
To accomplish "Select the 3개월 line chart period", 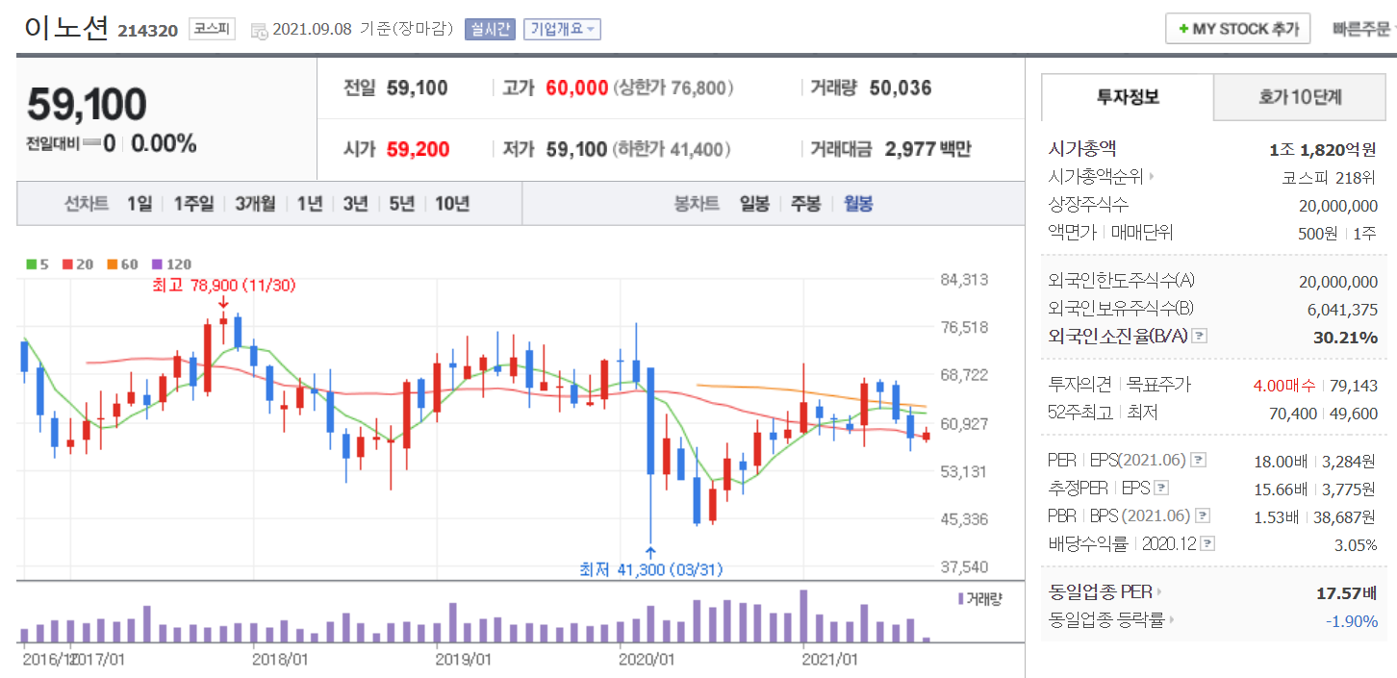I will click(255, 203).
